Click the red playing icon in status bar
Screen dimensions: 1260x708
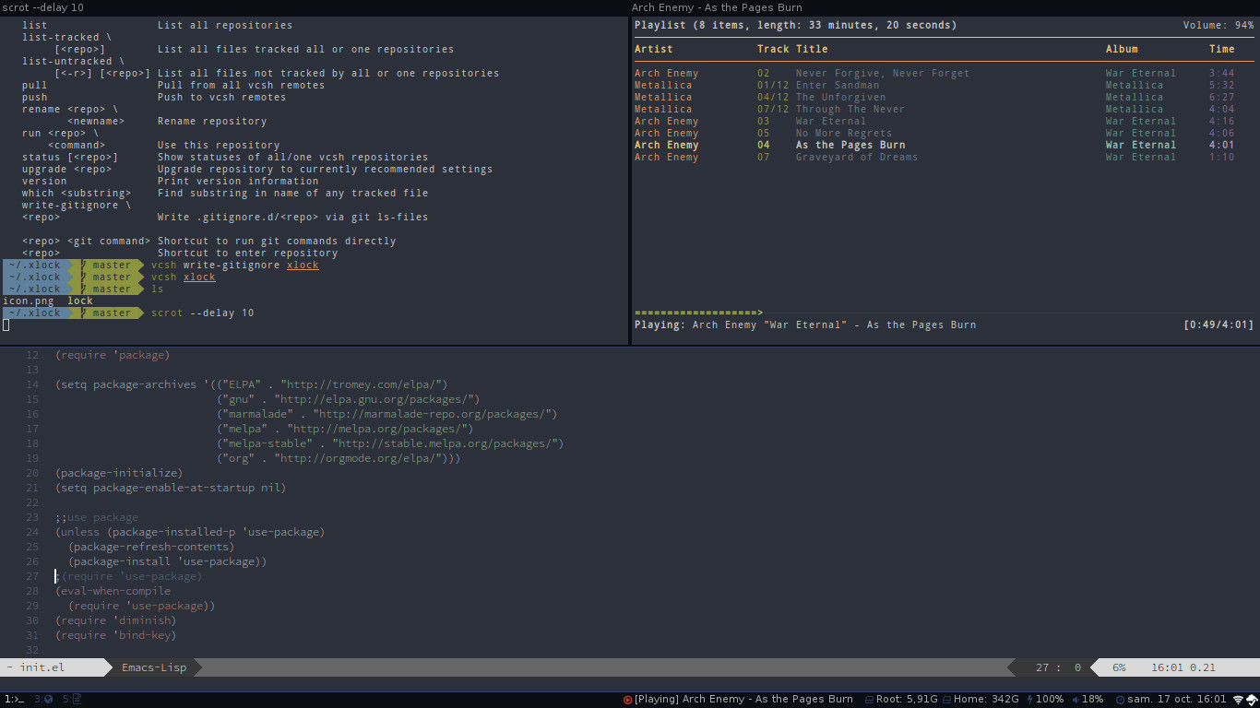(x=628, y=700)
